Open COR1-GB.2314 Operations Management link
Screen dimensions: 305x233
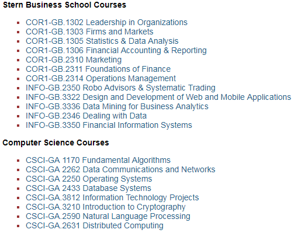101,78
